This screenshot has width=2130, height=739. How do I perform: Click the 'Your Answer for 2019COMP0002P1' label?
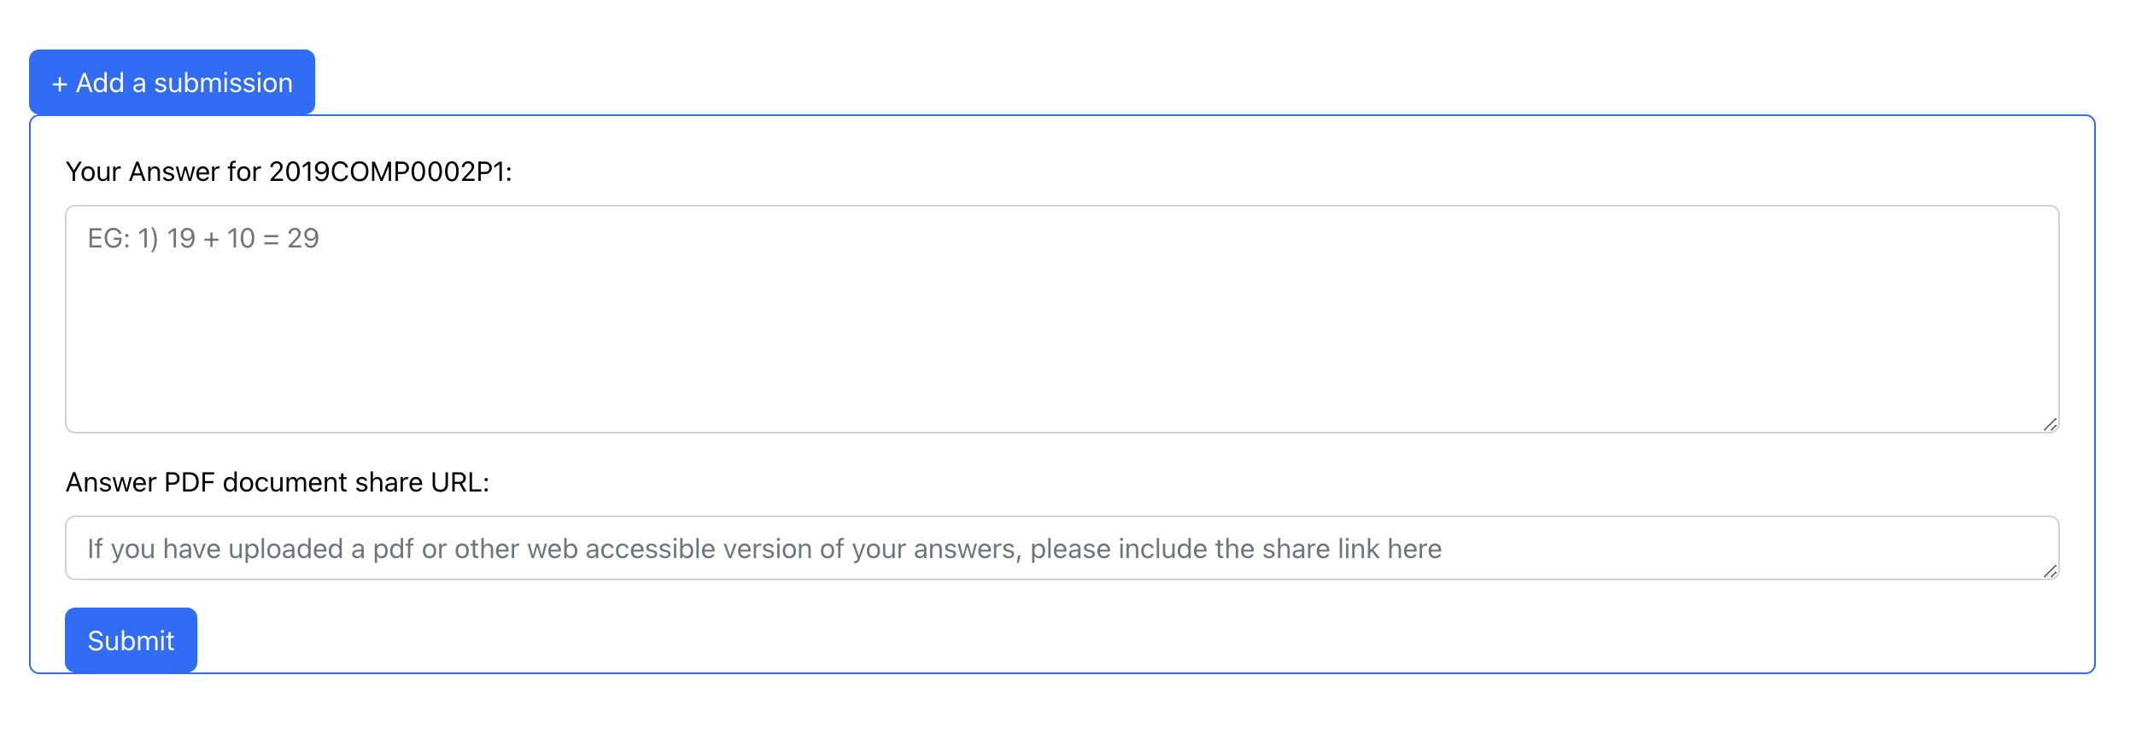click(289, 172)
